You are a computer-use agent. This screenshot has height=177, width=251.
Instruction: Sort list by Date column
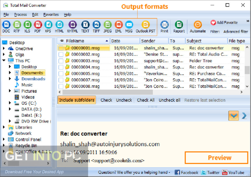point(125,41)
